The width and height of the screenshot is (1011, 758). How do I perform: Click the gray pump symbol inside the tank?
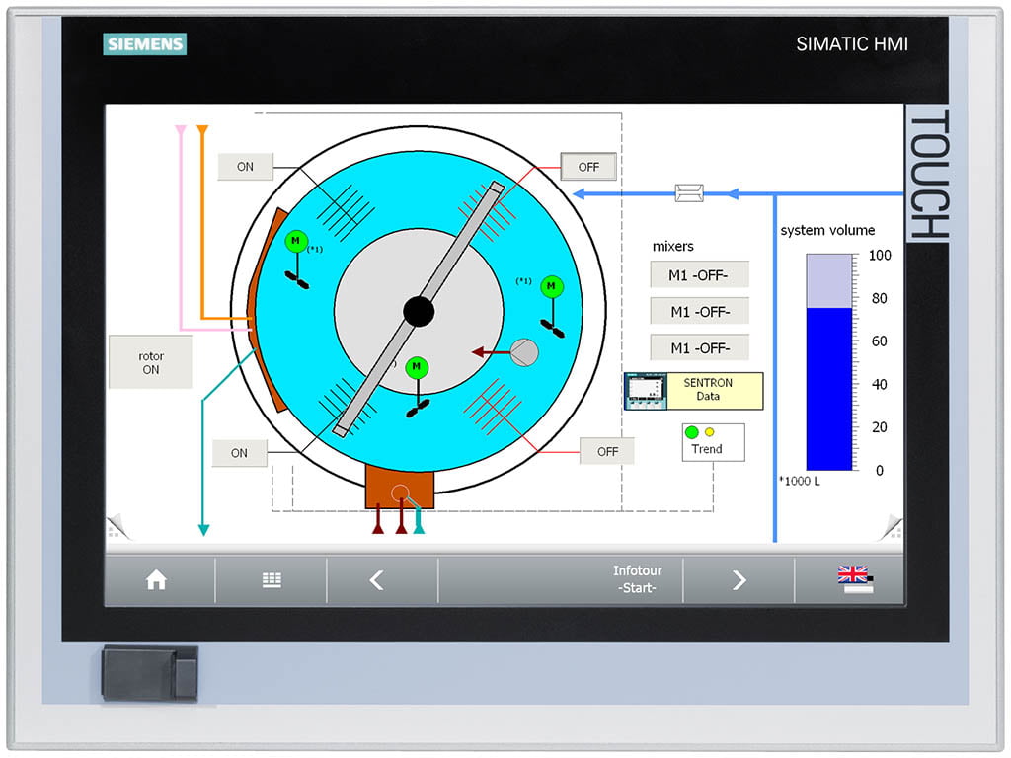(526, 350)
